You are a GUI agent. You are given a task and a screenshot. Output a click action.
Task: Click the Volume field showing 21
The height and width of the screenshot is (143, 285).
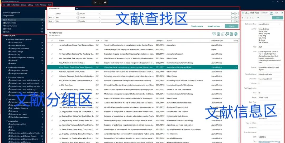pos(269,84)
